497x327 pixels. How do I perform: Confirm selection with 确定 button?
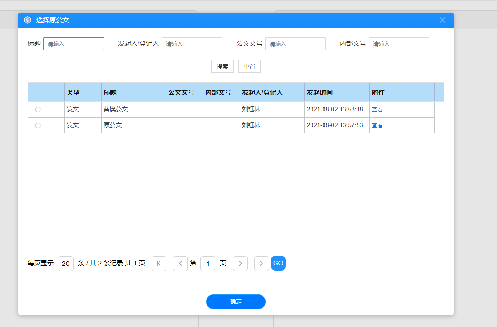[x=236, y=302]
